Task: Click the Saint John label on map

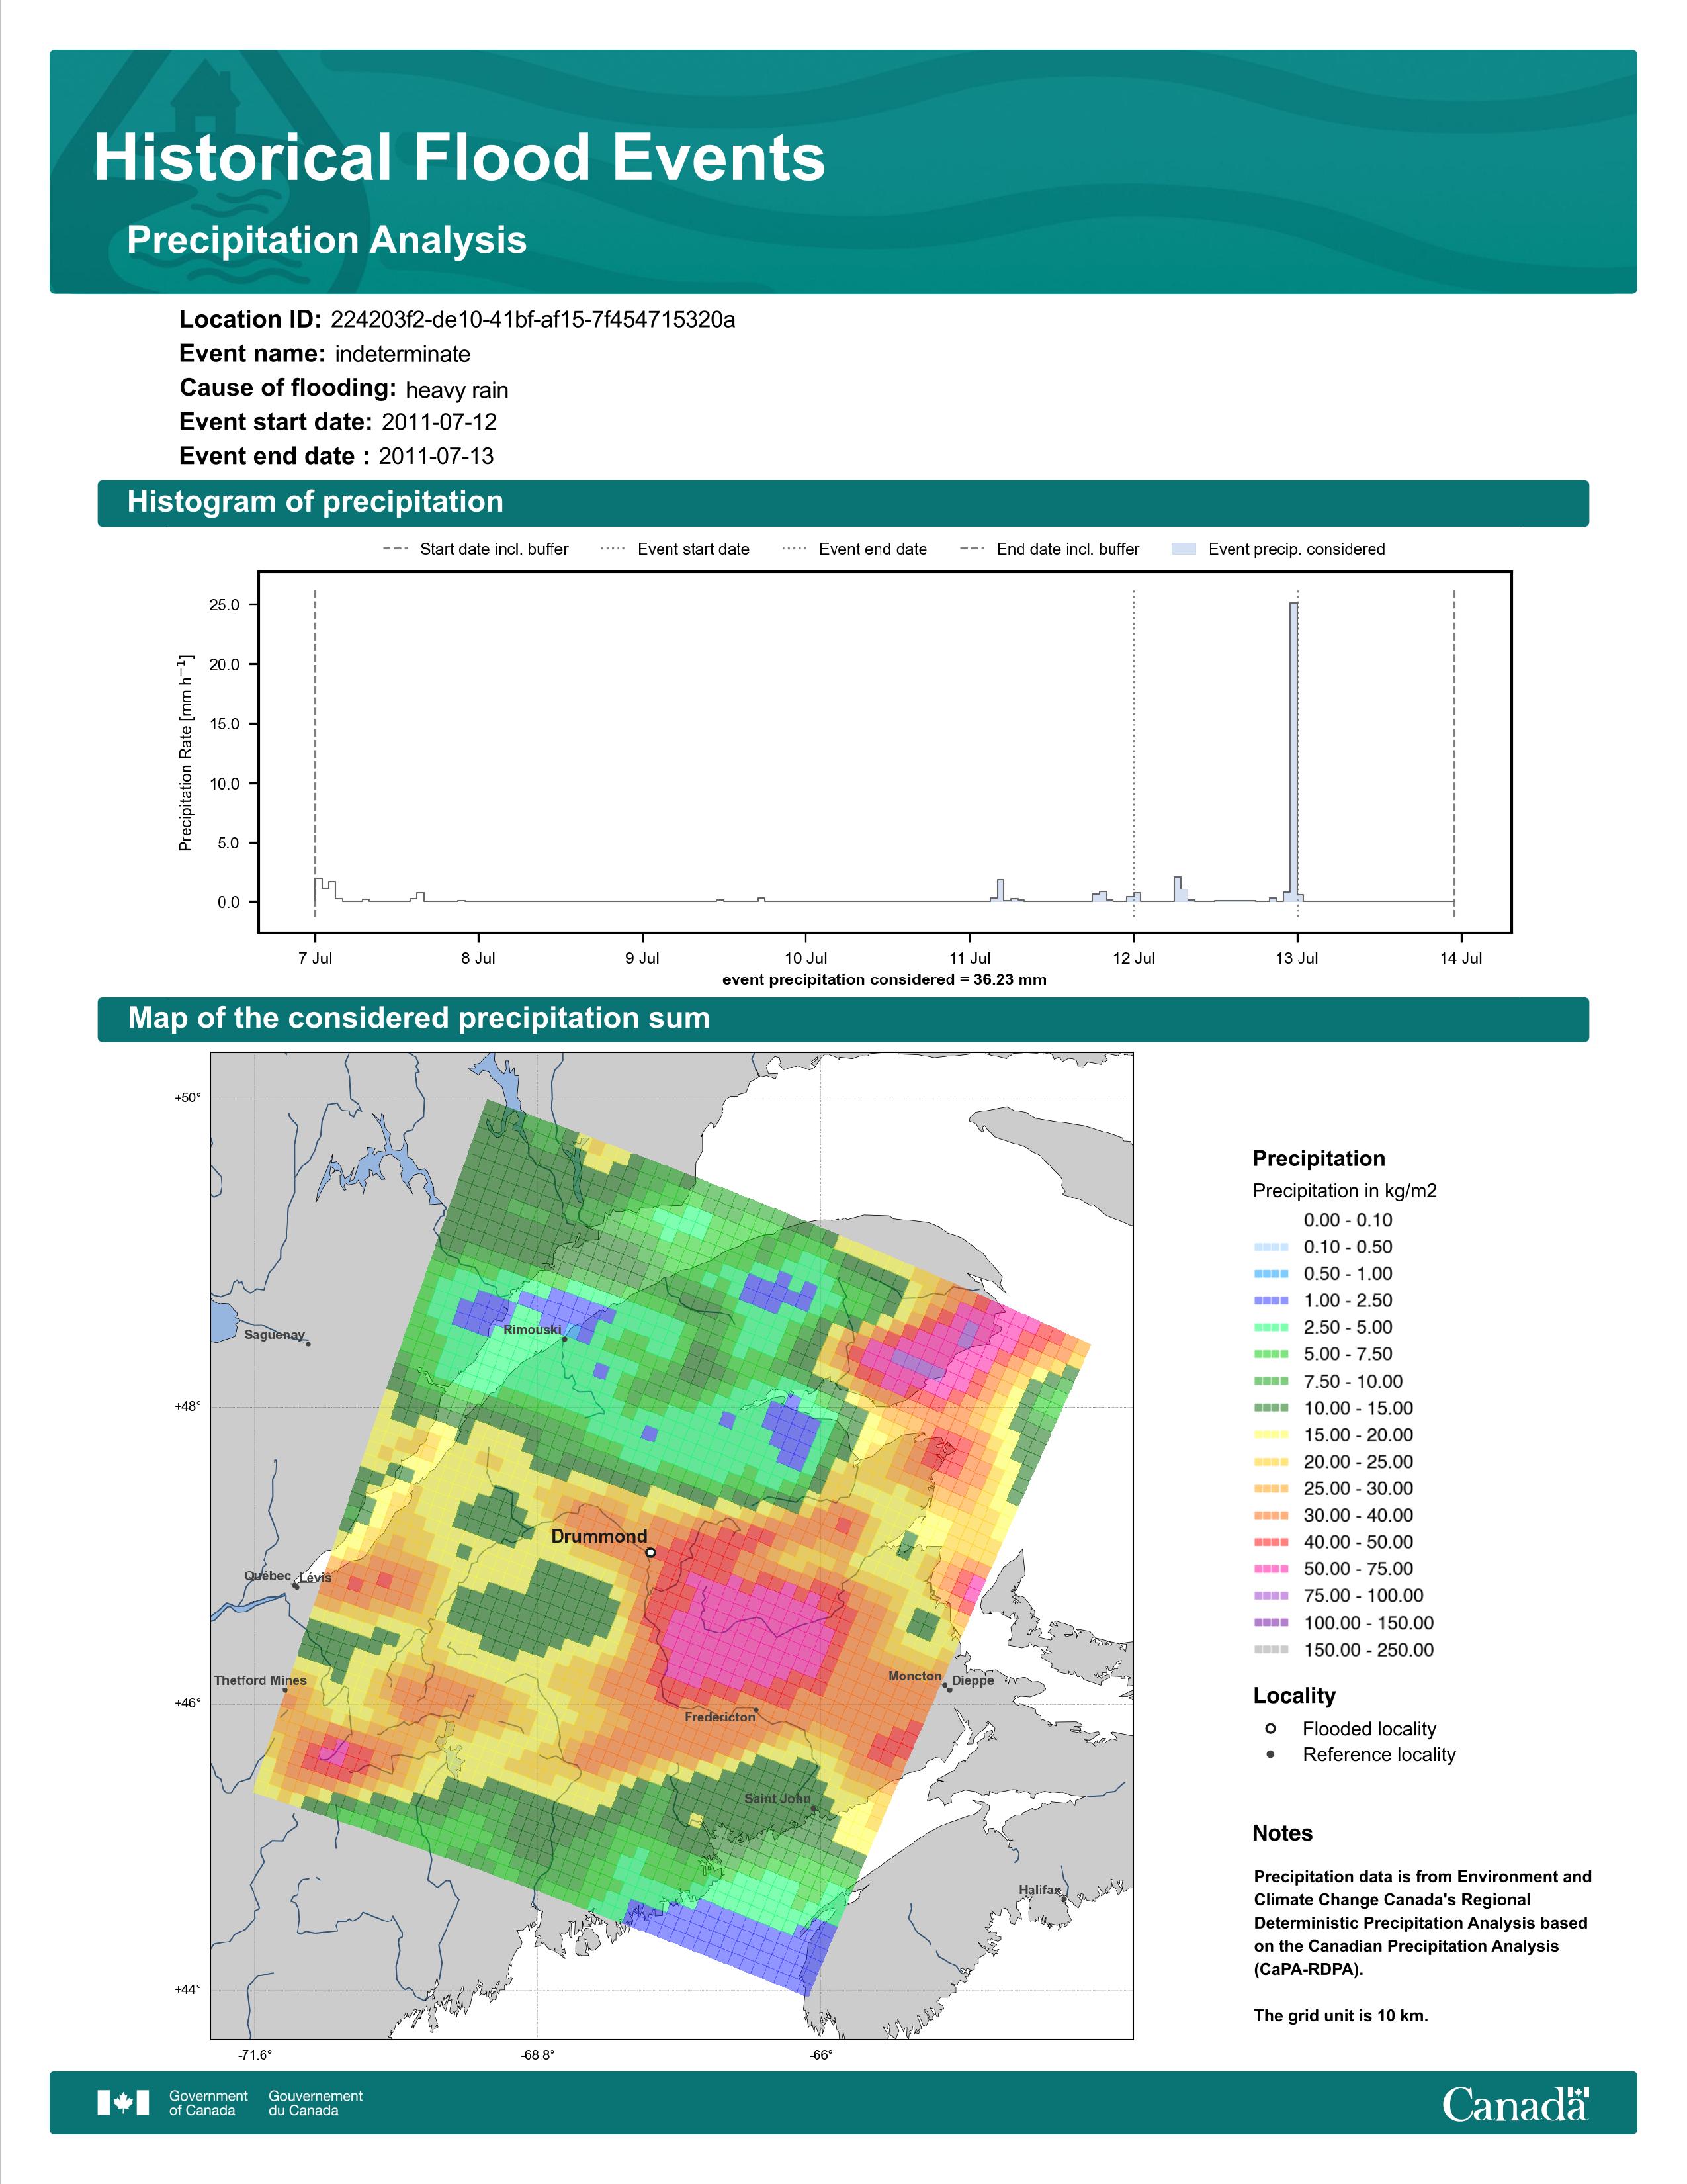Action: tap(777, 1798)
